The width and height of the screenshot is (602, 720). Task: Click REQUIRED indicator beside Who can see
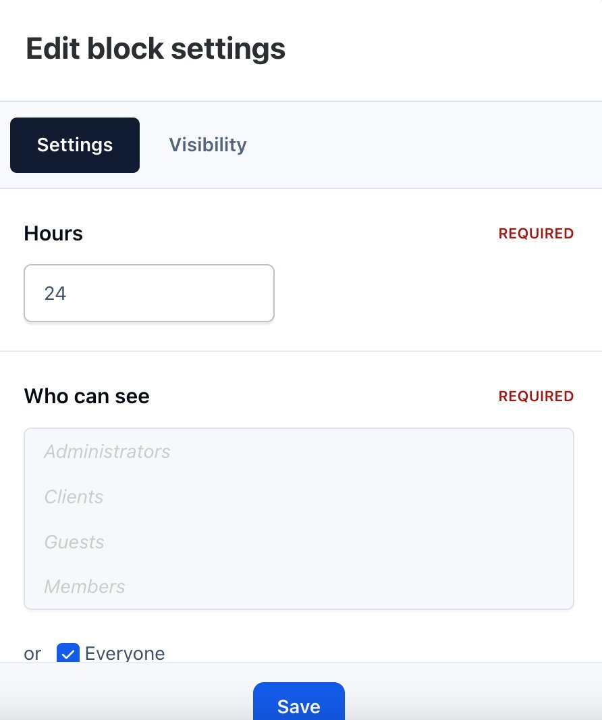tap(536, 396)
